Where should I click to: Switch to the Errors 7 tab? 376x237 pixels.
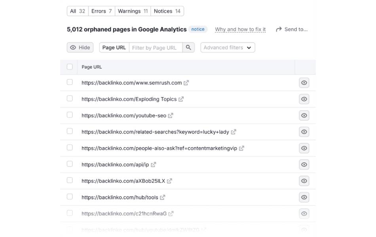pos(102,11)
